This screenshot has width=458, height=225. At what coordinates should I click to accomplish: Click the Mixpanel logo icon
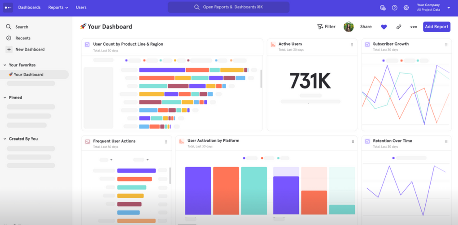pyautogui.click(x=8, y=7)
